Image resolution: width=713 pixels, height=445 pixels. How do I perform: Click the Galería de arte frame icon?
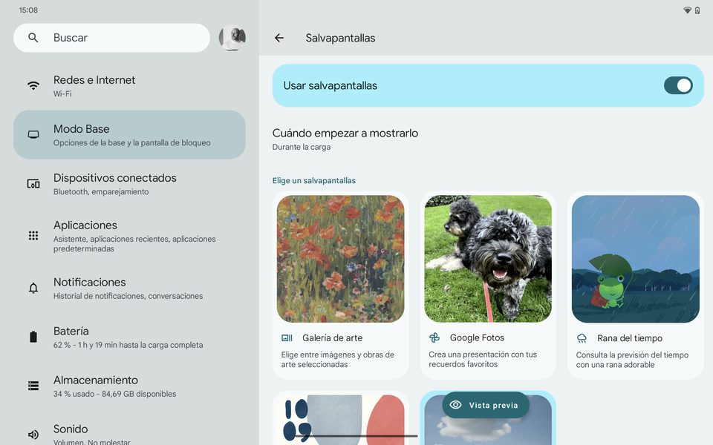point(287,338)
